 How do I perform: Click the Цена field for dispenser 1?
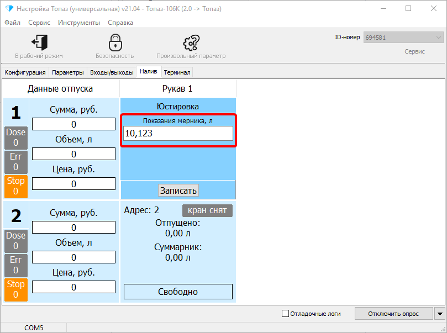coord(74,184)
